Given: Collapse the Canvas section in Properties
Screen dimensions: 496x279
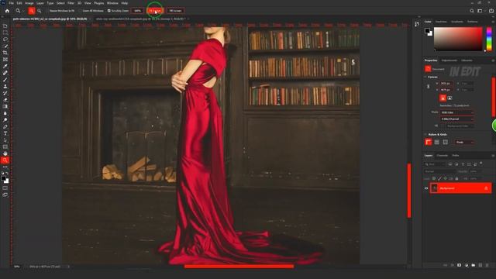Looking at the screenshot, I should point(425,77).
